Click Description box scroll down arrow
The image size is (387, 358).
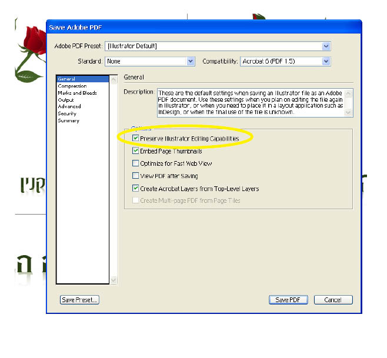pyautogui.click(x=348, y=112)
